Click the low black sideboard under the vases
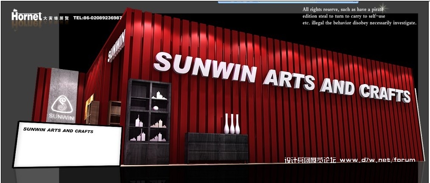Screen dimensions: 430x183 point(216,148)
